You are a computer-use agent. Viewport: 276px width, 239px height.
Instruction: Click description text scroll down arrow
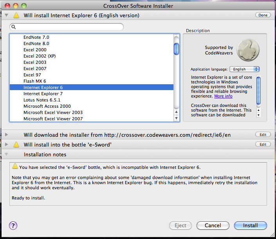point(258,115)
